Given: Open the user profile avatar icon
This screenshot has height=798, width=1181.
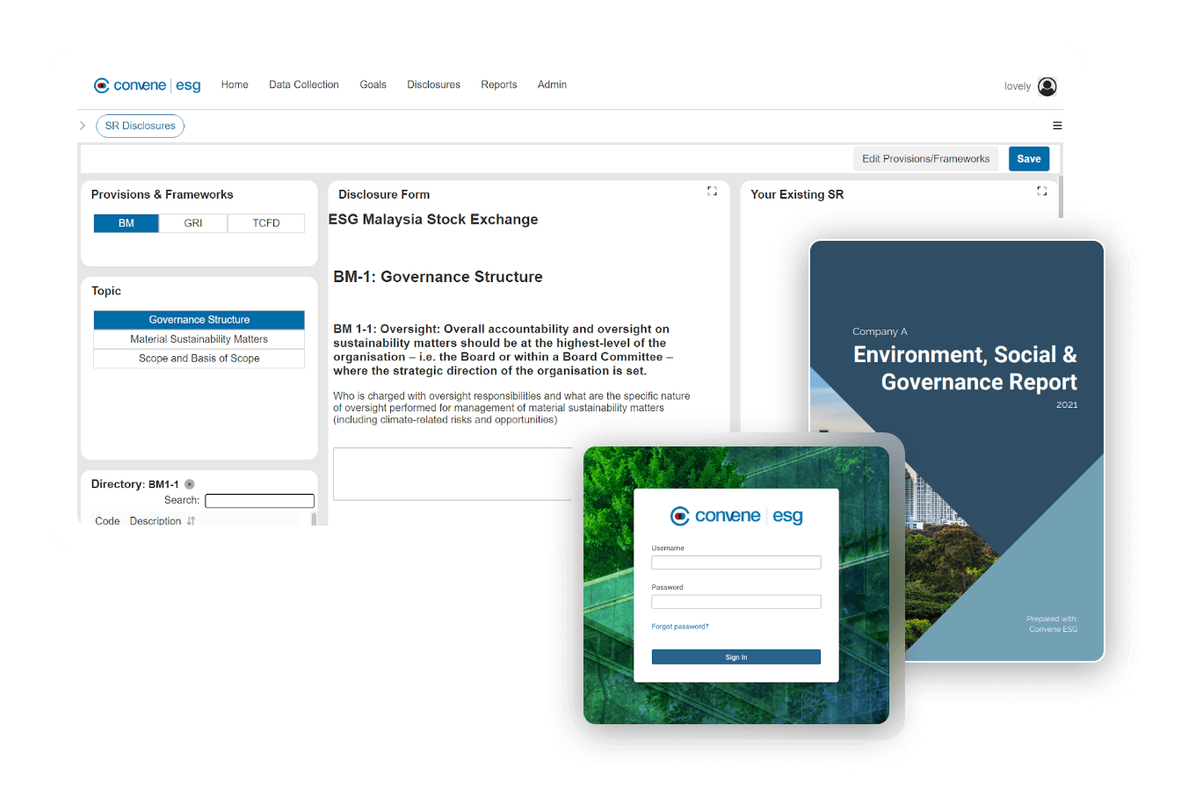Looking at the screenshot, I should tap(1047, 86).
